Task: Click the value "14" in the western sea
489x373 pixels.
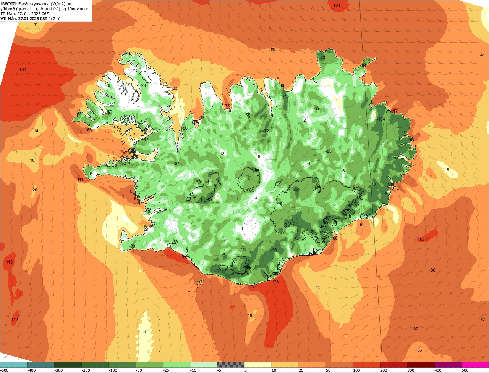Action: tap(36, 131)
